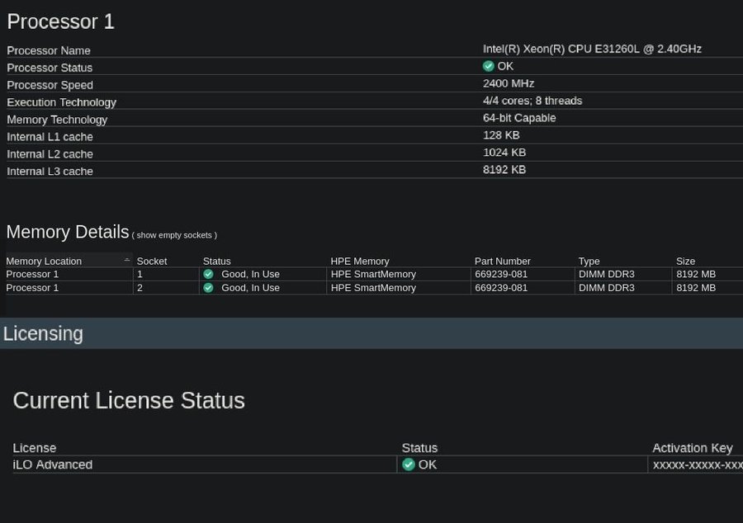
Task: Sort memory table by Socket column
Action: [x=152, y=261]
